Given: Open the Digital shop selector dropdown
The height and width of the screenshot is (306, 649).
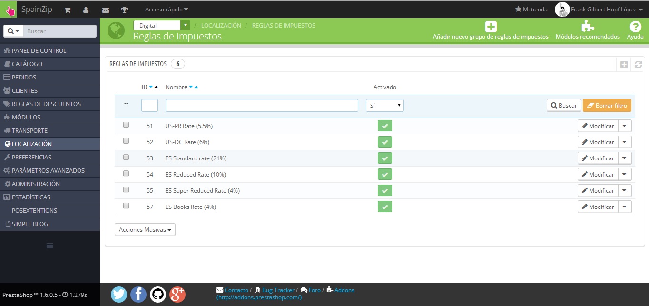Looking at the screenshot, I should [162, 25].
